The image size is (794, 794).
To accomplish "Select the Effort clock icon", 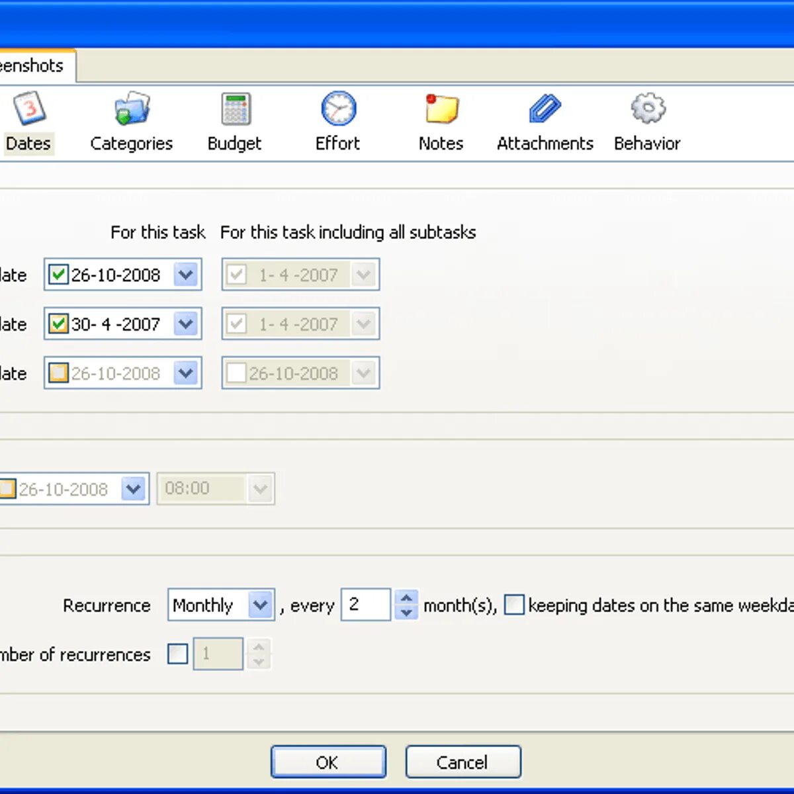I will tap(338, 109).
